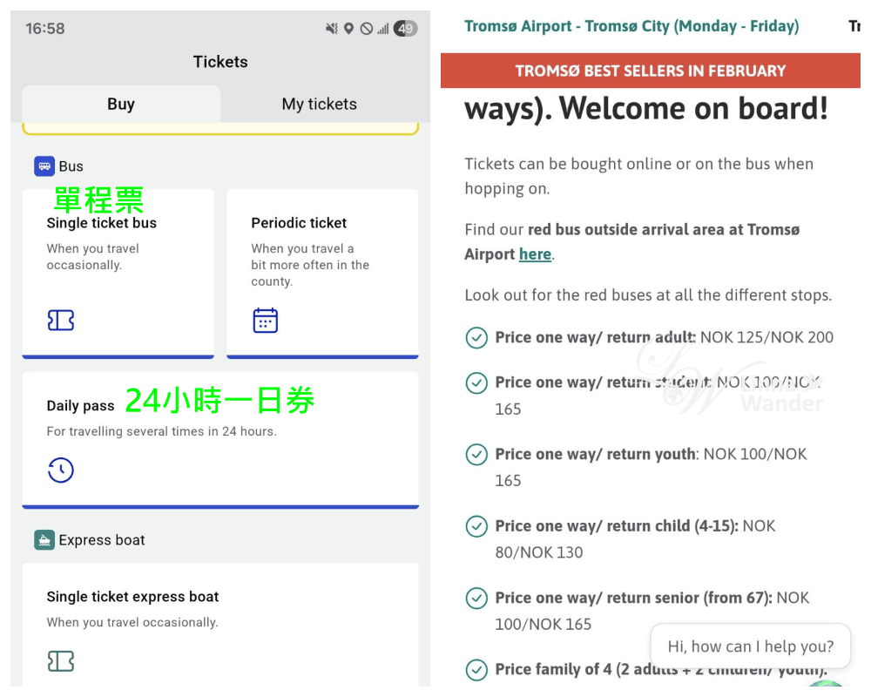Image resolution: width=871 pixels, height=697 pixels.
Task: Select the Daily pass card
Action: tap(220, 440)
